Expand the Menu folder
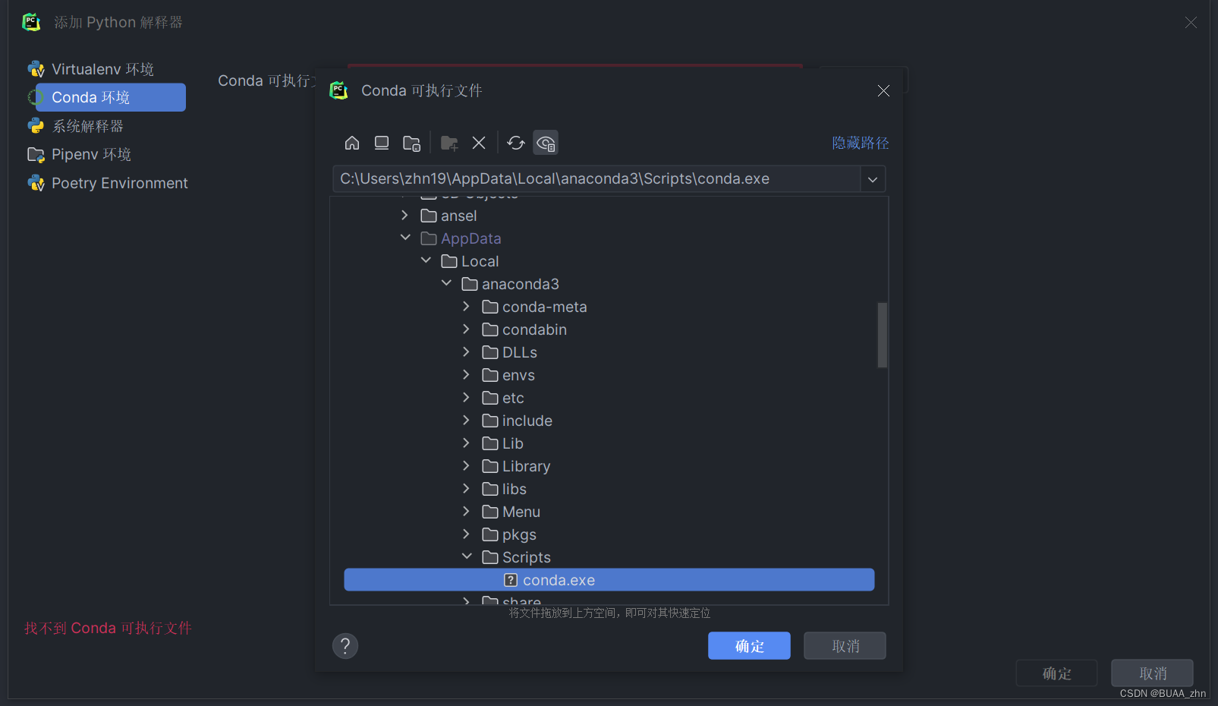The width and height of the screenshot is (1218, 706). [466, 511]
